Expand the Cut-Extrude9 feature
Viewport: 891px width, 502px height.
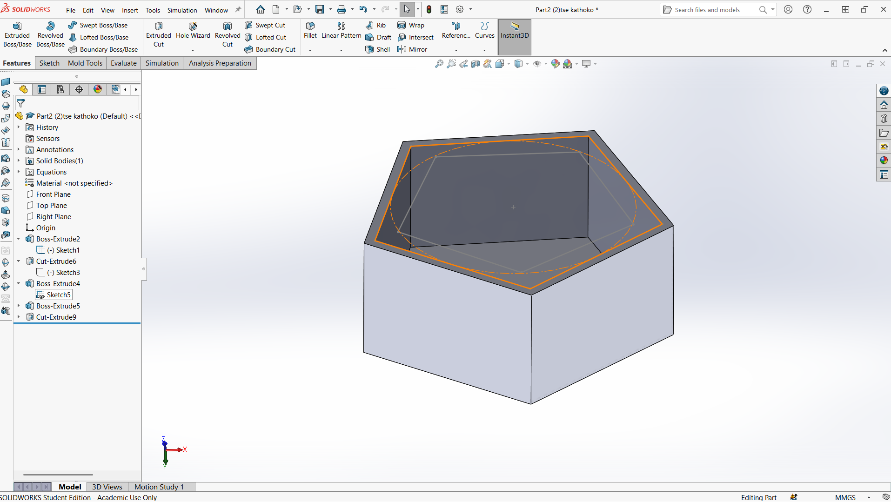click(x=19, y=317)
